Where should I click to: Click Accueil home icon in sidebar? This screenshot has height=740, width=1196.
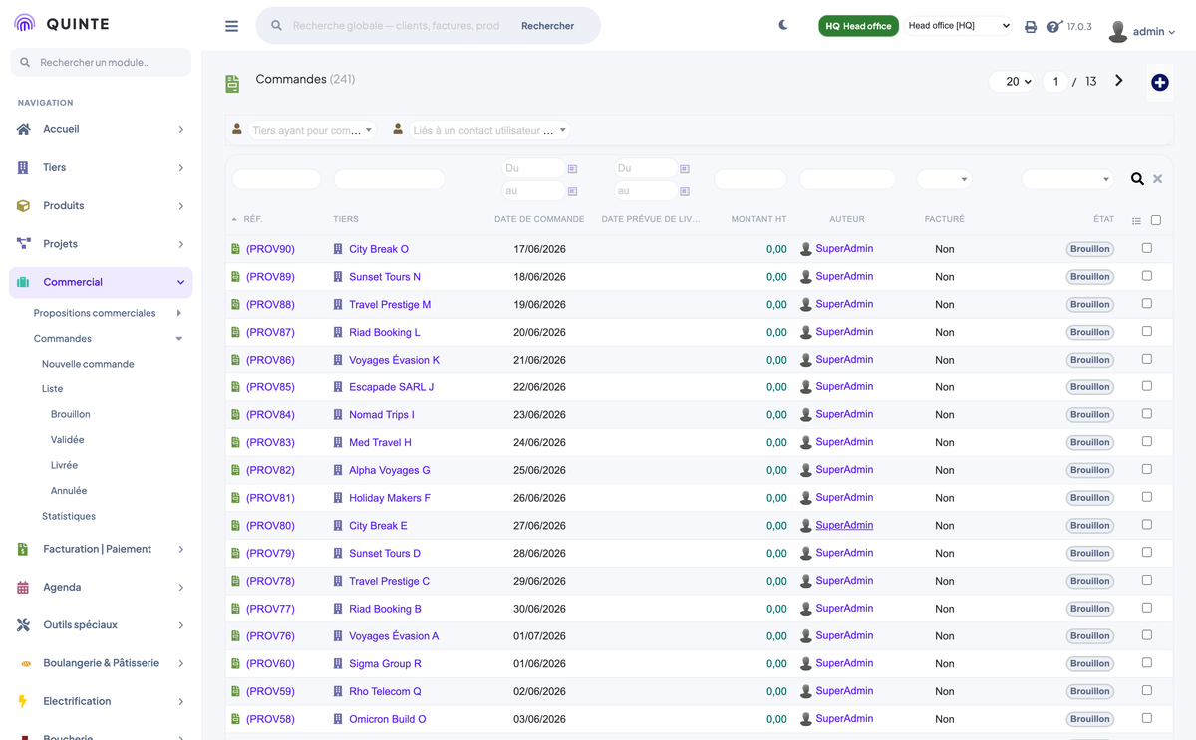[x=23, y=129]
